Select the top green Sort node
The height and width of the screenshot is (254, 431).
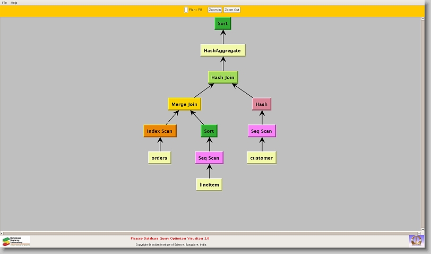pos(223,24)
